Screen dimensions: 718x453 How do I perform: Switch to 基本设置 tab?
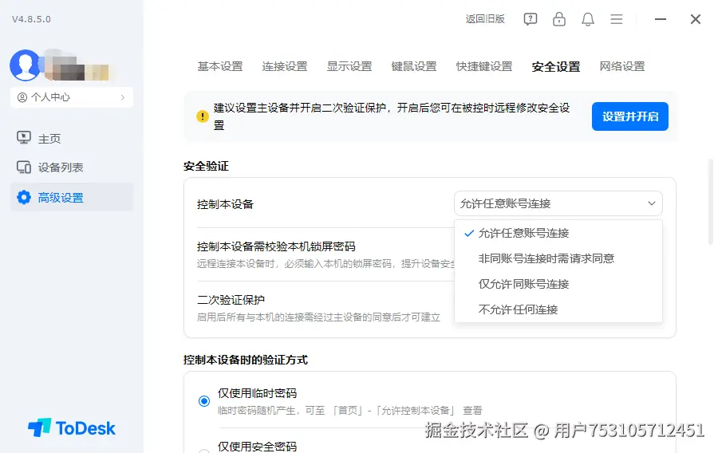point(220,66)
